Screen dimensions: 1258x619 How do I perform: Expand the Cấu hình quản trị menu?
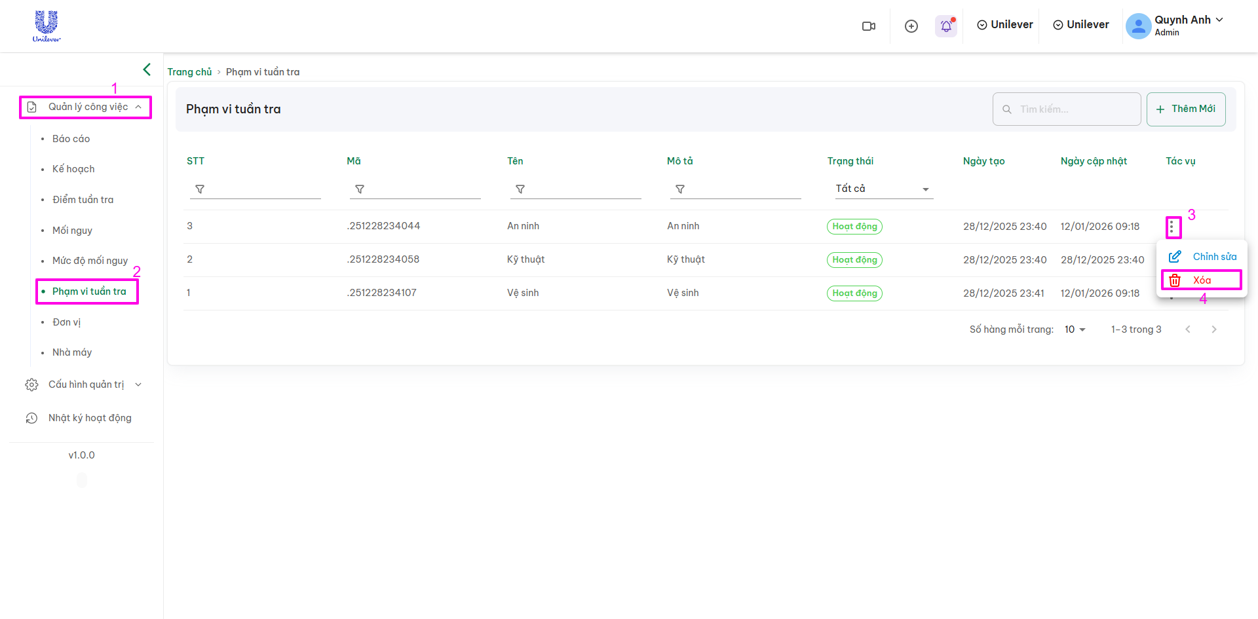(85, 385)
